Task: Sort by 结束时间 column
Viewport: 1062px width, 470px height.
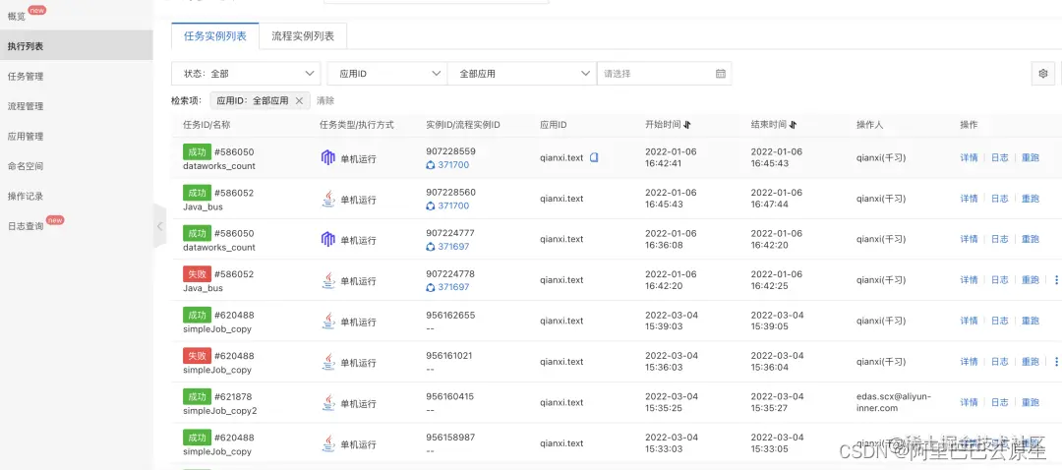Action: 793,125
